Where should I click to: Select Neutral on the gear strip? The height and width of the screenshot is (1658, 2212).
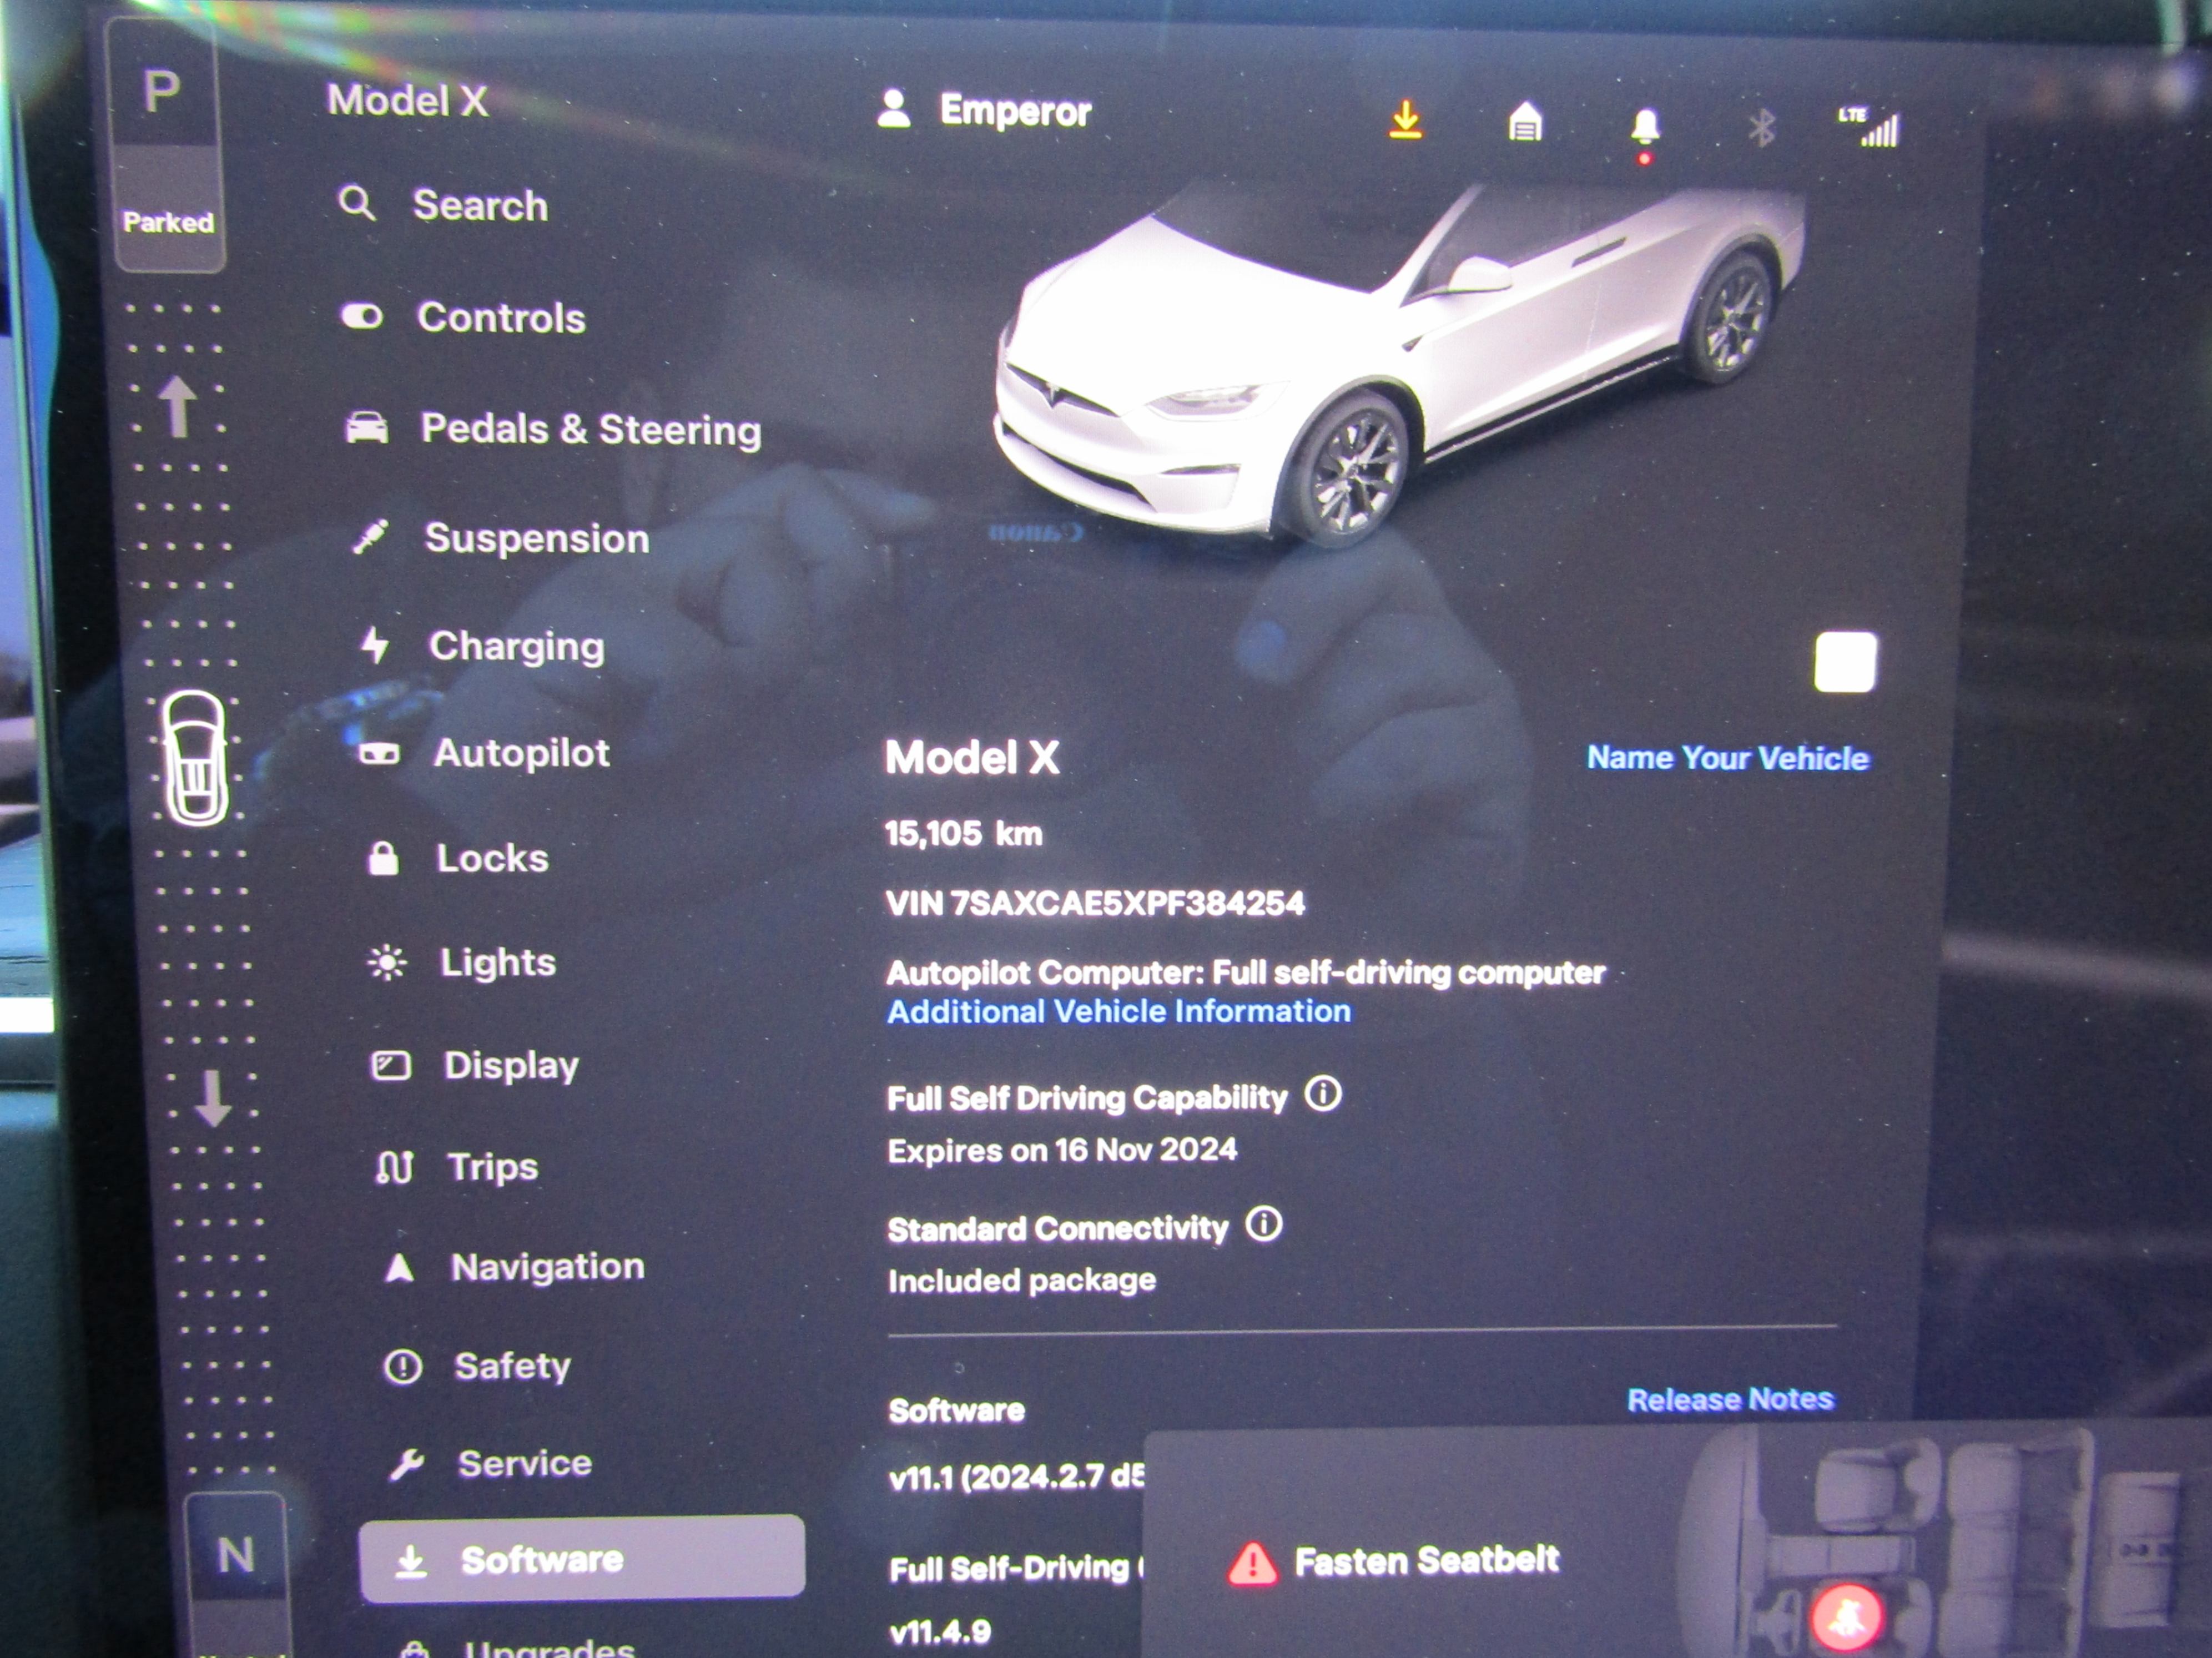(236, 1556)
